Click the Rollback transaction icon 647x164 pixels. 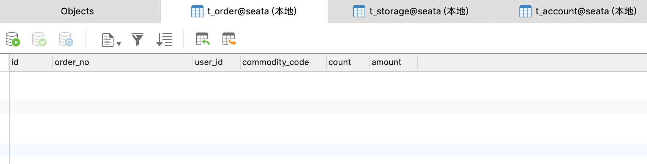[x=66, y=39]
